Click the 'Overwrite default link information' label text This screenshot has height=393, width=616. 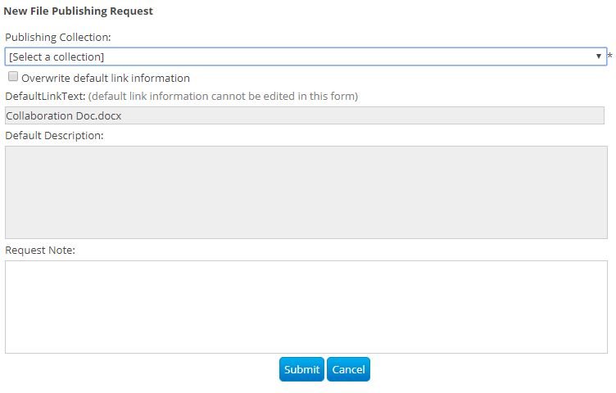(106, 78)
